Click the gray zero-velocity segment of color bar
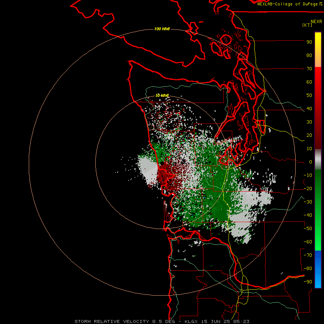This screenshot has height=324, width=324. [x=318, y=159]
